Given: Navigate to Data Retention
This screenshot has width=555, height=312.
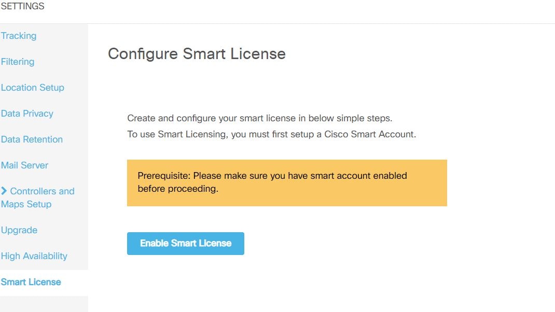Looking at the screenshot, I should click(32, 139).
